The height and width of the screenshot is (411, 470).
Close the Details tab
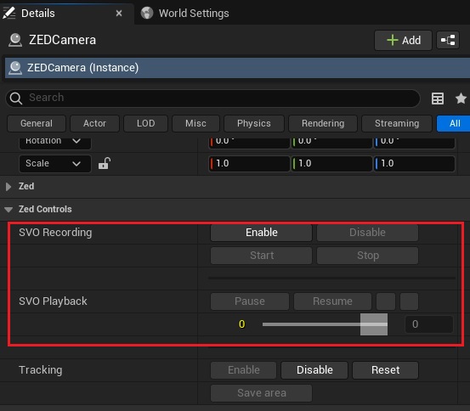point(119,14)
